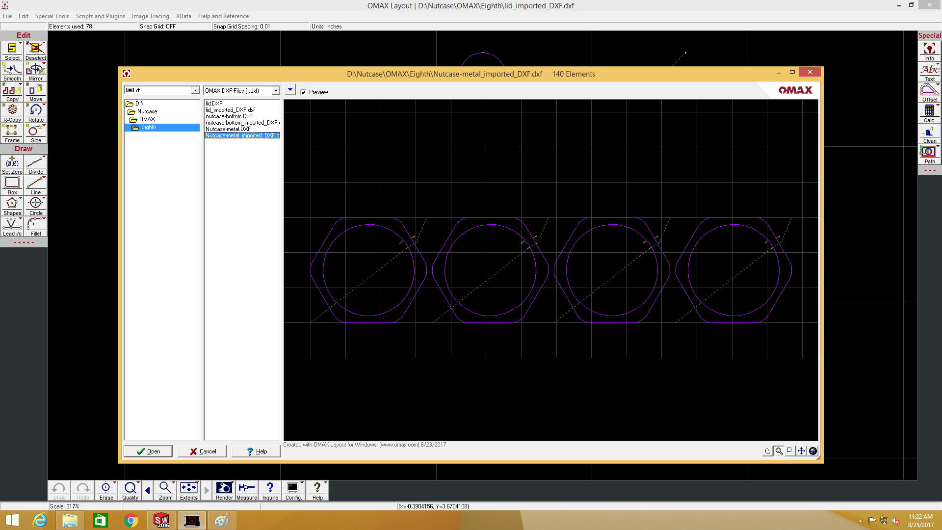Click the Cancel button
Image resolution: width=942 pixels, height=530 pixels.
[202, 451]
